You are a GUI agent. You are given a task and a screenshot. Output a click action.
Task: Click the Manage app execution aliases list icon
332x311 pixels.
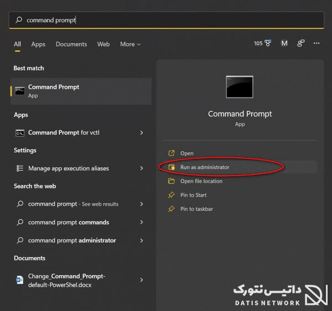point(20,168)
